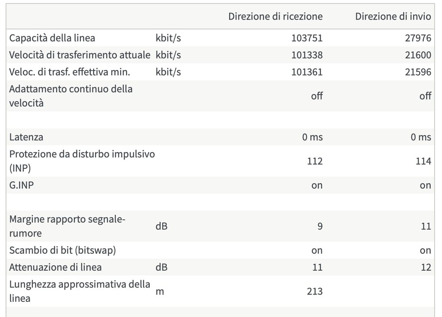
Task: Select the "Capacità della linea" row label
Action: (52, 38)
